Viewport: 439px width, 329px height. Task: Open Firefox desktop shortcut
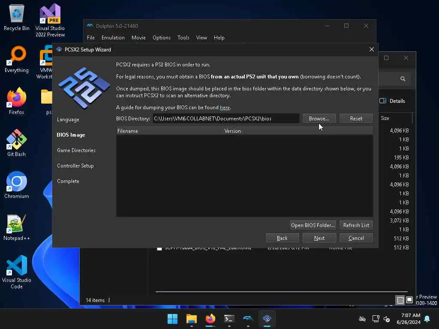(x=17, y=101)
